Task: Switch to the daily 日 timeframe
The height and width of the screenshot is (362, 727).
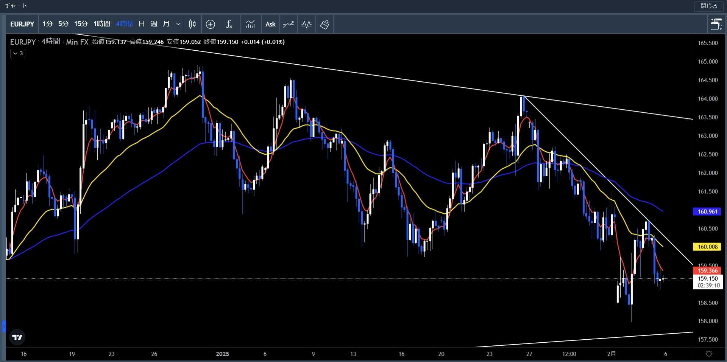Action: [x=142, y=24]
